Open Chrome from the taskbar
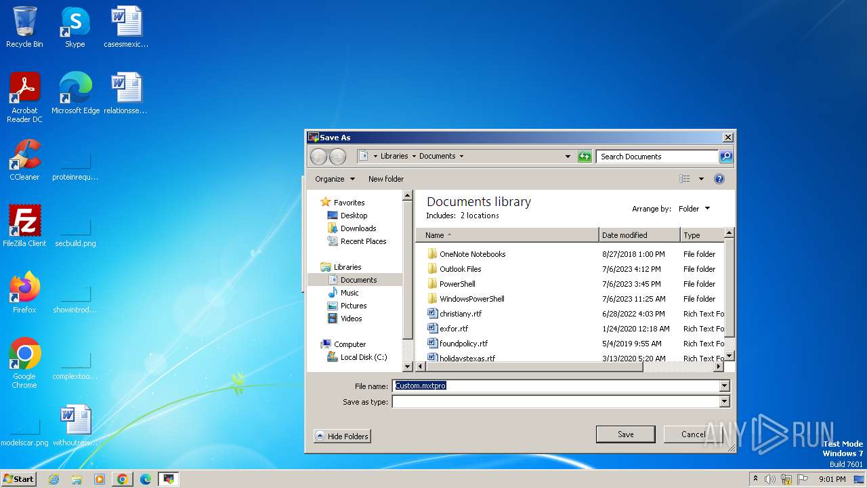Image resolution: width=867 pixels, height=488 pixels. (x=123, y=479)
